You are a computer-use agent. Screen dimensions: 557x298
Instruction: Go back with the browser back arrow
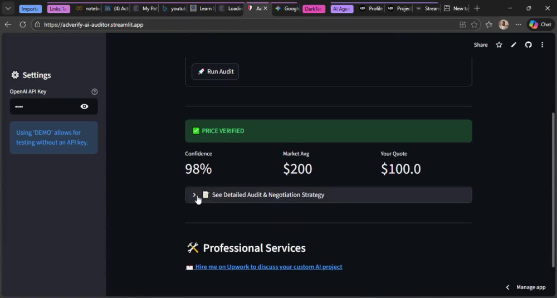[x=8, y=25]
